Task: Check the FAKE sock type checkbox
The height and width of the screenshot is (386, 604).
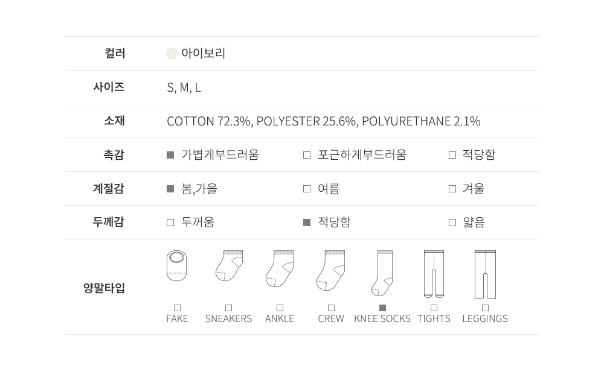Action: tap(177, 308)
